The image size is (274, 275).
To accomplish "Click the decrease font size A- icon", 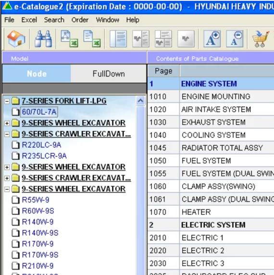I will coord(235,39).
